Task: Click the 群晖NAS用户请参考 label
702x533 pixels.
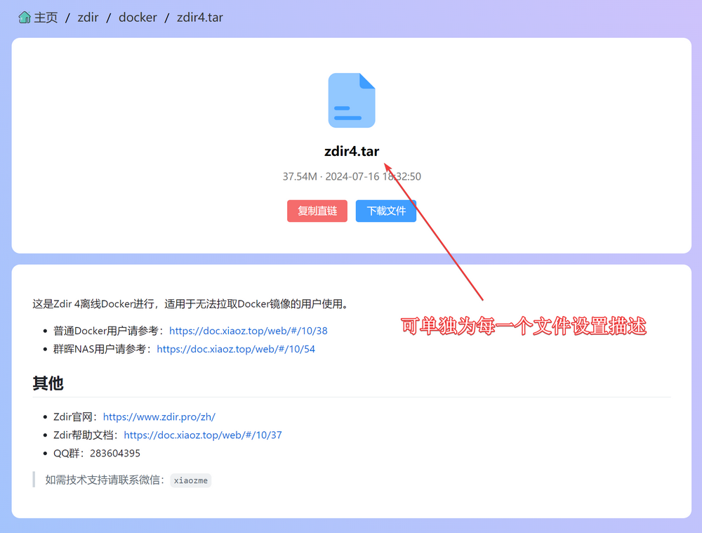Action: 102,349
